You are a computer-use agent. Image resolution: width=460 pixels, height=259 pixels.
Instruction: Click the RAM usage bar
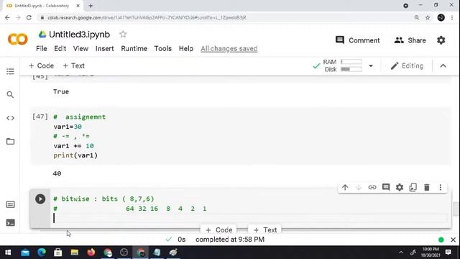point(351,62)
